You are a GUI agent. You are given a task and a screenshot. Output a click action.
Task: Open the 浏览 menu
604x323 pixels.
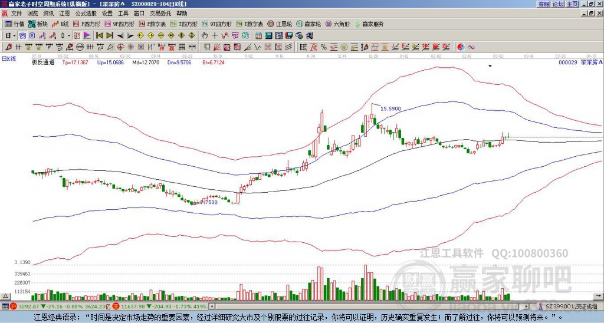33,14
